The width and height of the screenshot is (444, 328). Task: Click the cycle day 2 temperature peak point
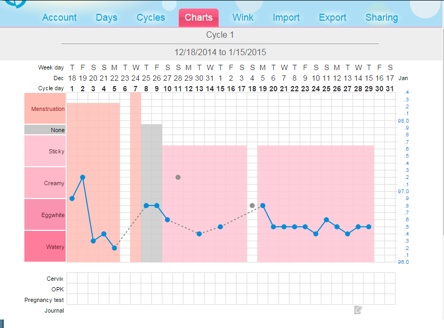tap(83, 177)
